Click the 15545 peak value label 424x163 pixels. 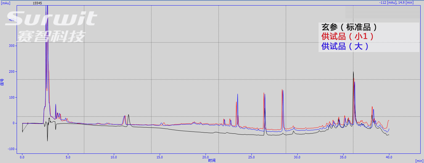[37, 3]
